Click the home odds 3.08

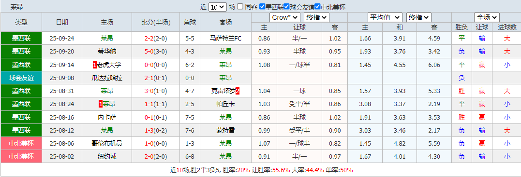pos(365,104)
